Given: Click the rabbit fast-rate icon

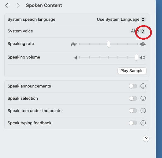Looking at the screenshot, I should (142, 44).
